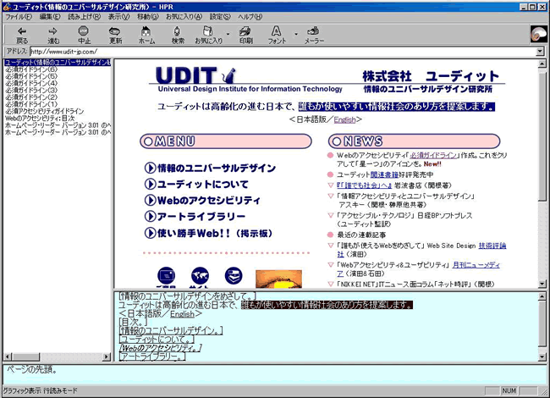Refresh the page with the 更新 icon
The image size is (550, 398).
pos(115,36)
